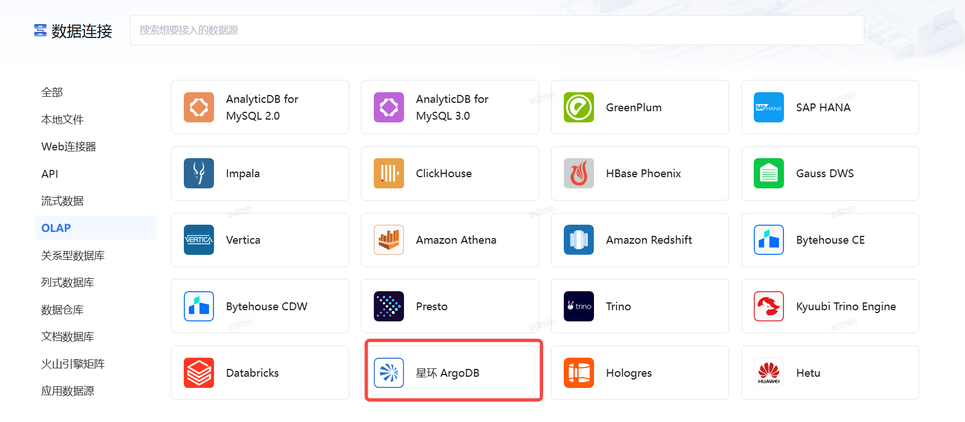Open the Trino logo icon

(x=578, y=306)
